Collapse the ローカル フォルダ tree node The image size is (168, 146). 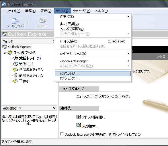[x=5, y=52]
